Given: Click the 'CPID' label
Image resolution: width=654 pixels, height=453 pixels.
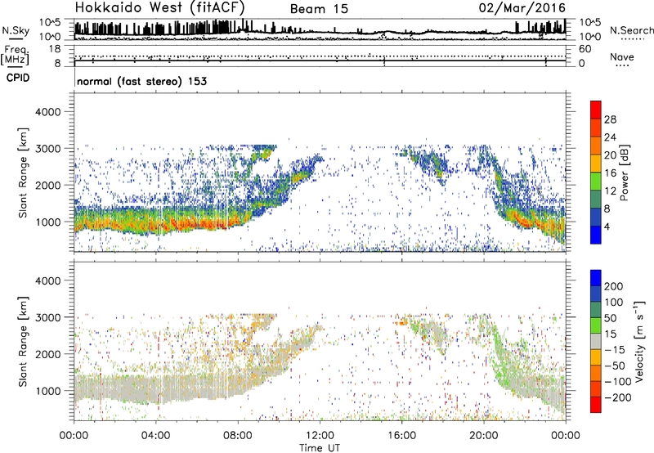Looking at the screenshot, I should (18, 78).
